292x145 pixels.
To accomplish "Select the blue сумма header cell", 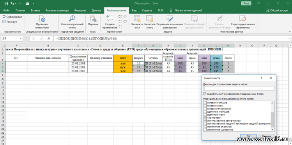I will (216, 58).
